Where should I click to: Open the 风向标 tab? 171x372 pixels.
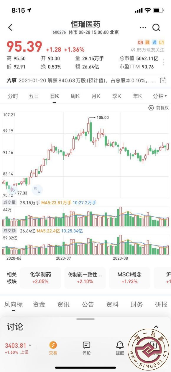click(x=13, y=304)
